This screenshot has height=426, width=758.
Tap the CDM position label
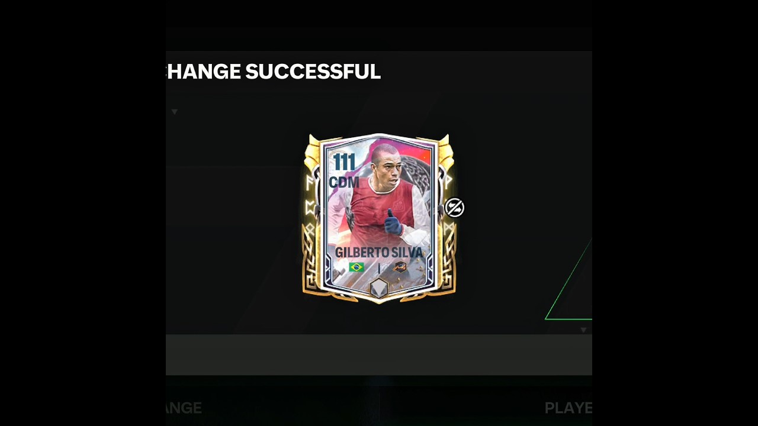click(x=344, y=182)
